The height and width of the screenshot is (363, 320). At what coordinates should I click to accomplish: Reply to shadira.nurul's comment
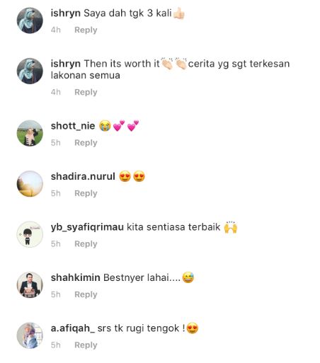pos(86,193)
